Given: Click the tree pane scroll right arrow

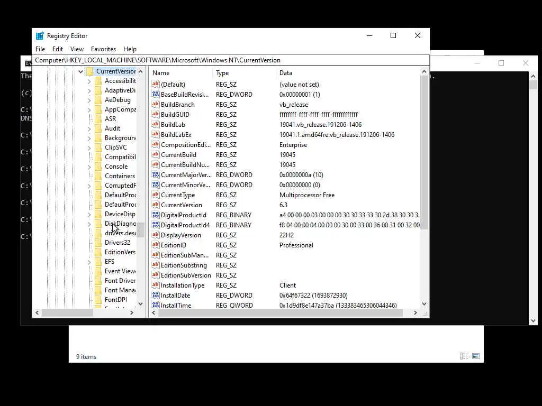Looking at the screenshot, I should pos(132,313).
